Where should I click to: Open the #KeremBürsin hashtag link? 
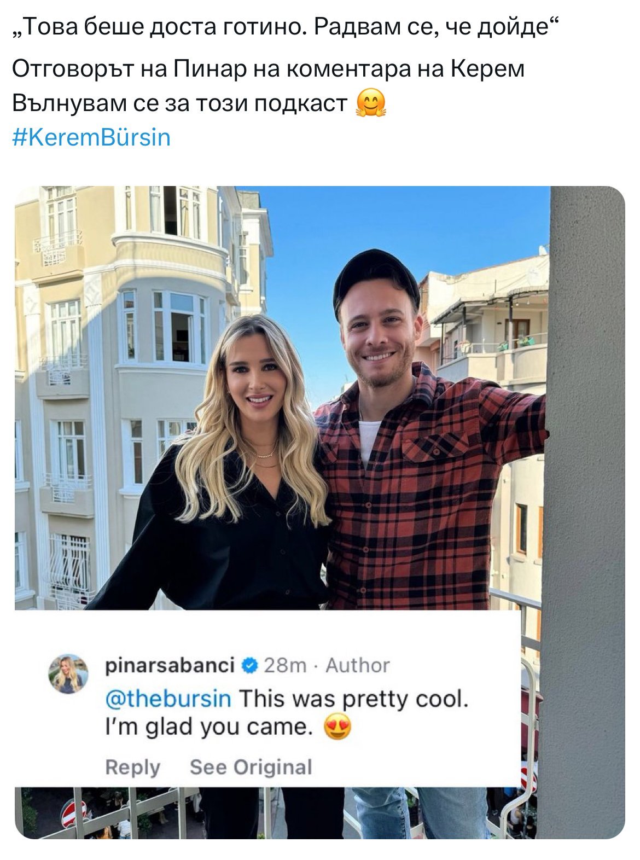click(x=91, y=137)
